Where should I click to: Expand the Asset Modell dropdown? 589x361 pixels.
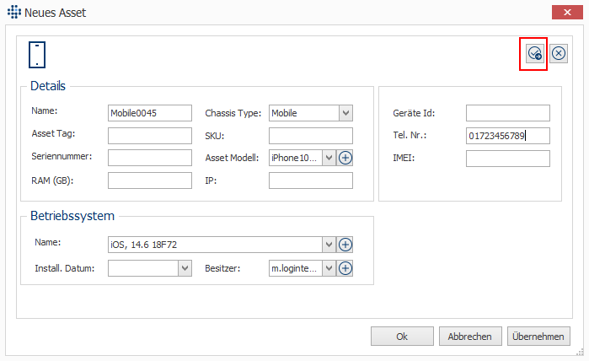[x=329, y=158]
